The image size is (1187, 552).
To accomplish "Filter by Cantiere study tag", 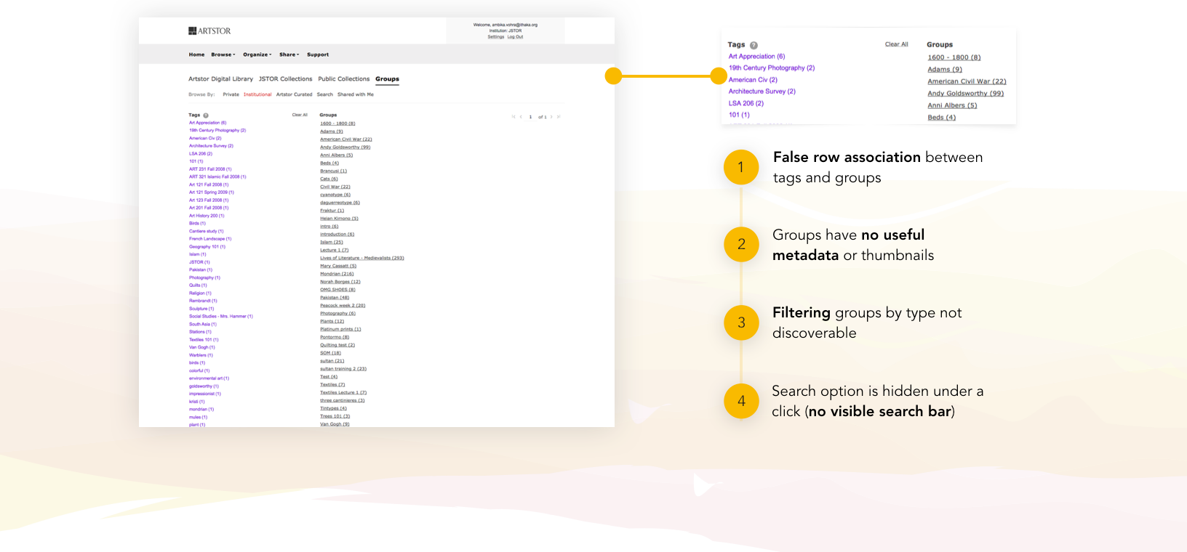I will tap(207, 231).
